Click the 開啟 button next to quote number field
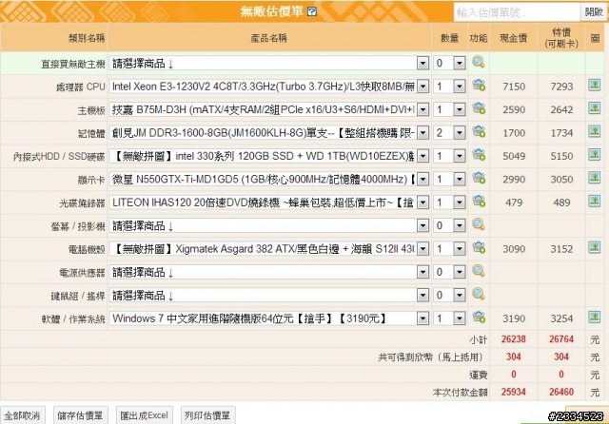 (x=594, y=12)
